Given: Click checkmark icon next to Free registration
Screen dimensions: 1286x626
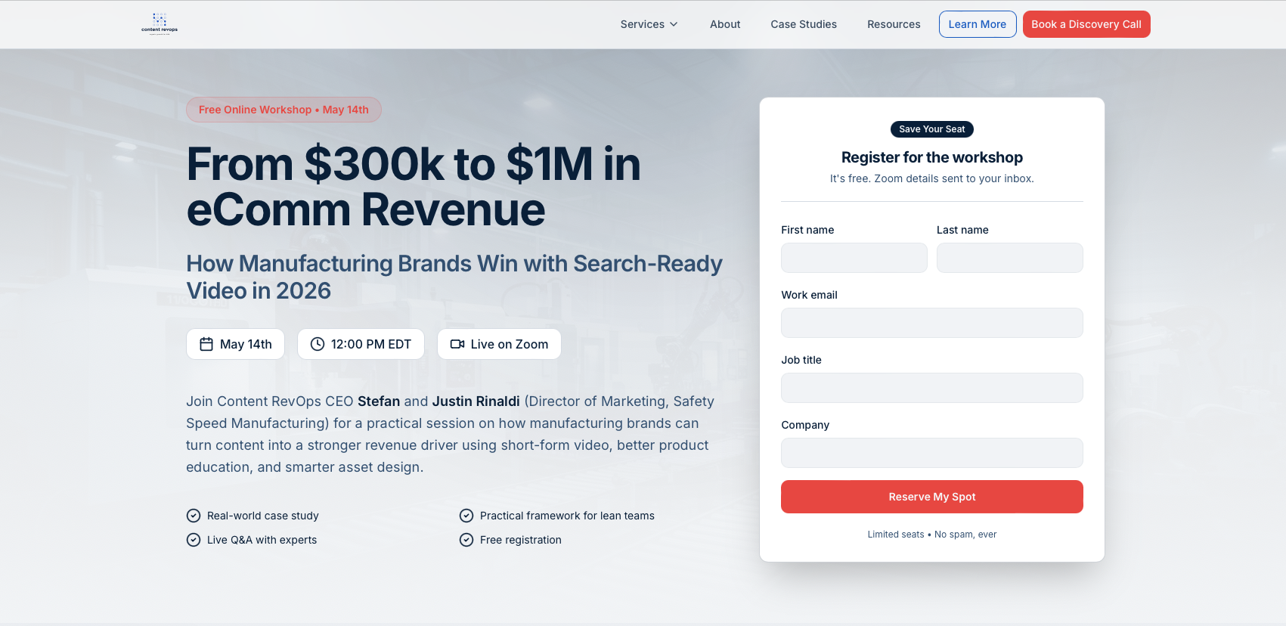Looking at the screenshot, I should point(466,540).
